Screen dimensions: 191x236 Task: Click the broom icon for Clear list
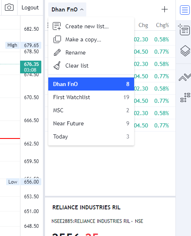pyautogui.click(x=57, y=66)
